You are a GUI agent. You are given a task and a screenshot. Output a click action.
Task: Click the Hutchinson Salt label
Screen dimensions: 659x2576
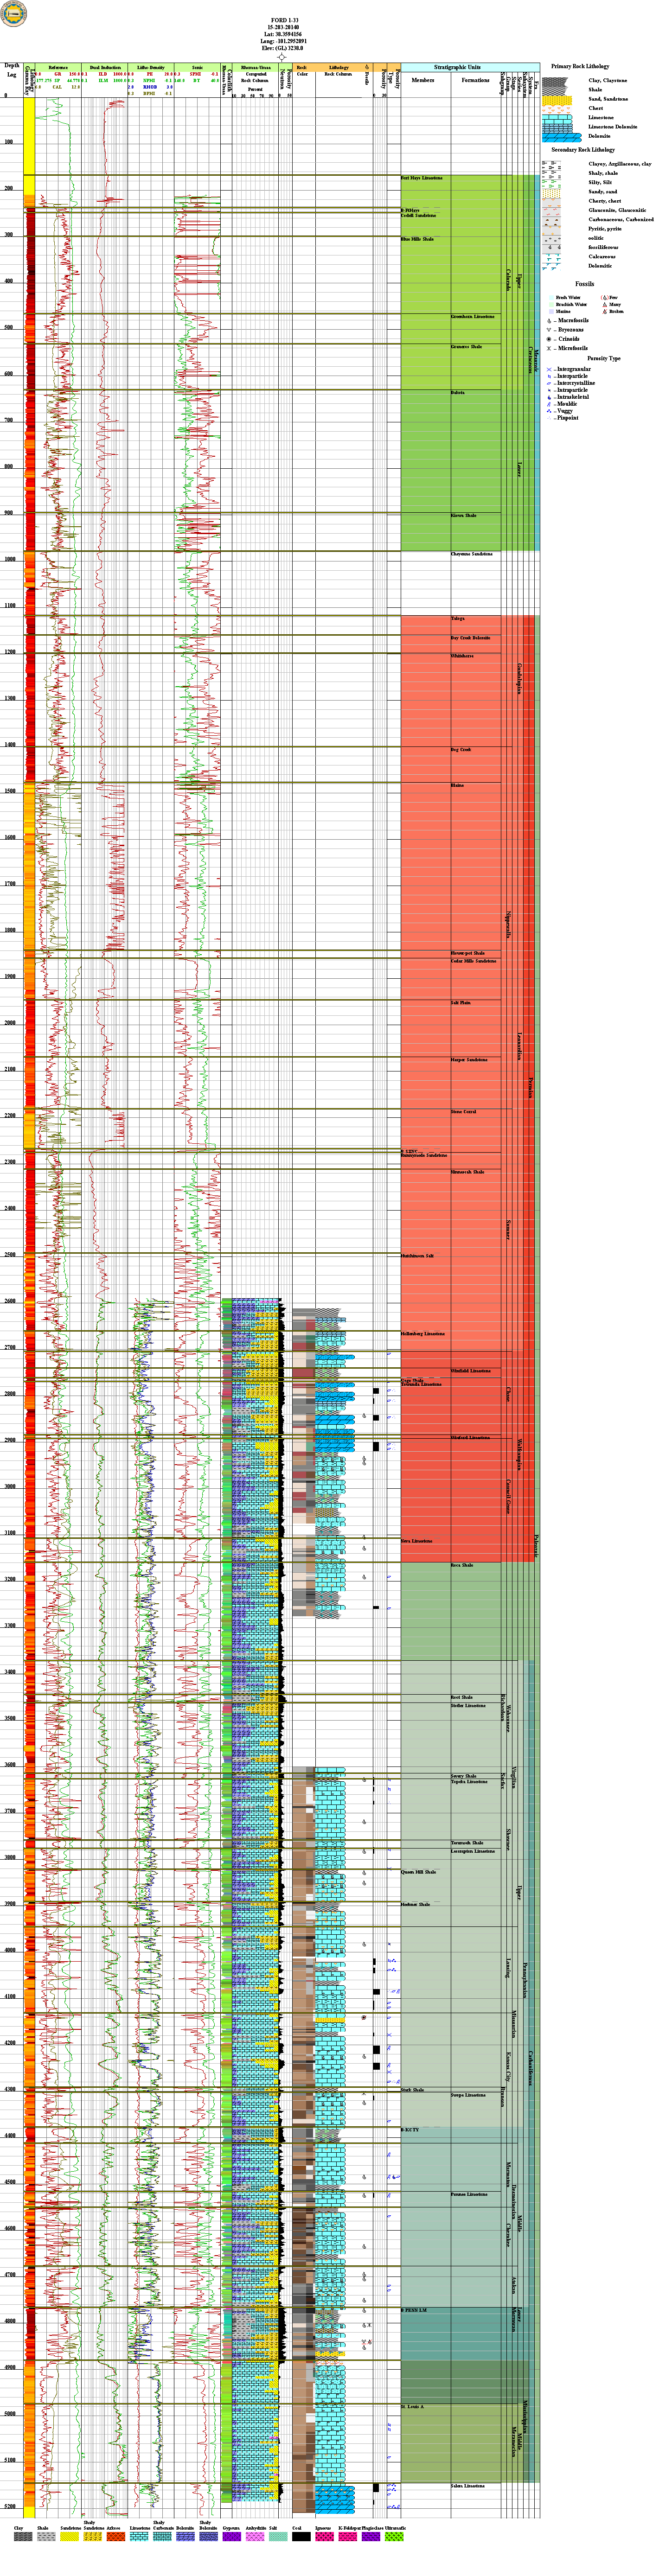418,1255
